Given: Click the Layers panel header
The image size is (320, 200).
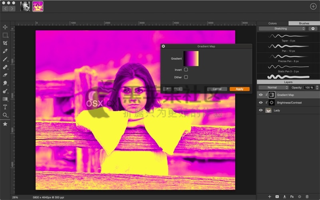Looking at the screenshot, I should tap(288, 82).
